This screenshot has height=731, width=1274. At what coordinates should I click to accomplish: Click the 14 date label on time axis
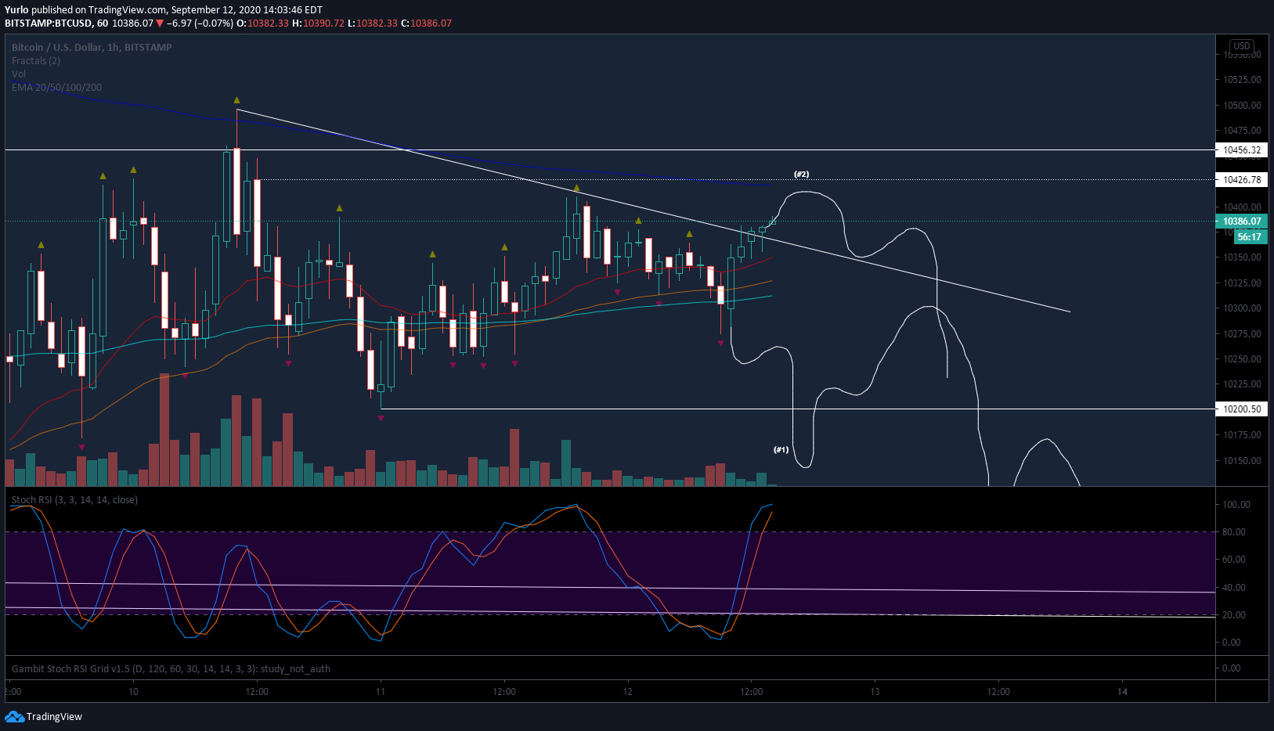pyautogui.click(x=1122, y=691)
